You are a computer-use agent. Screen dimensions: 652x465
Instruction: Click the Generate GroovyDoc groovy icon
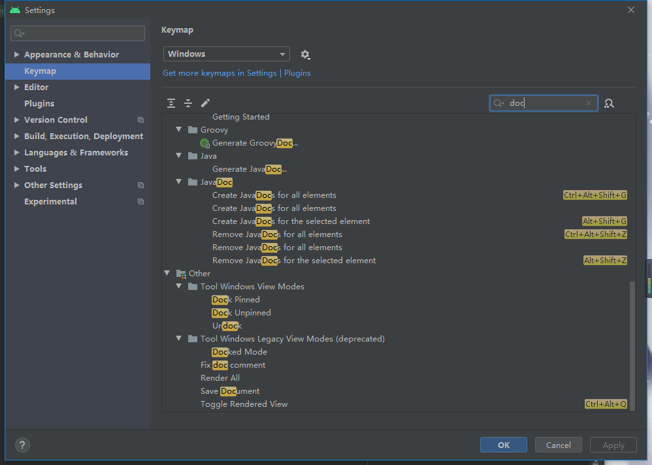204,144
